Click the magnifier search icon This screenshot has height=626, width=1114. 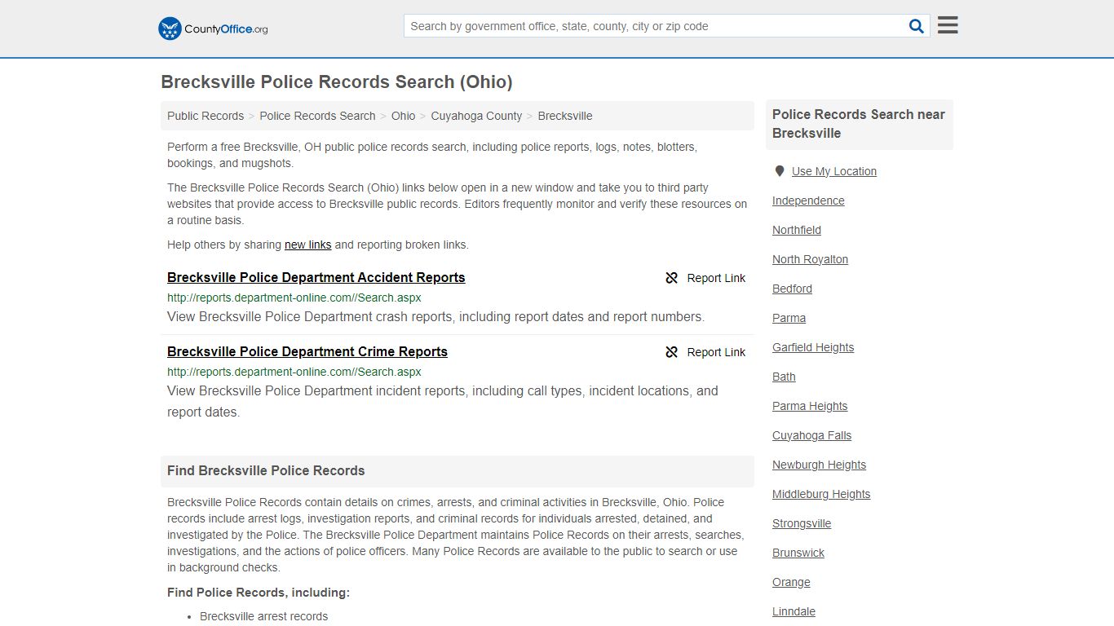click(x=917, y=26)
